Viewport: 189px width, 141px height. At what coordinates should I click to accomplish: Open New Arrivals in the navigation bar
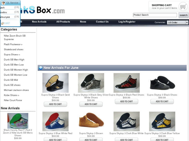point(39,22)
